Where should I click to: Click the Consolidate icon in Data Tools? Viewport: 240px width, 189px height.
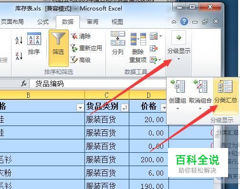(154, 48)
